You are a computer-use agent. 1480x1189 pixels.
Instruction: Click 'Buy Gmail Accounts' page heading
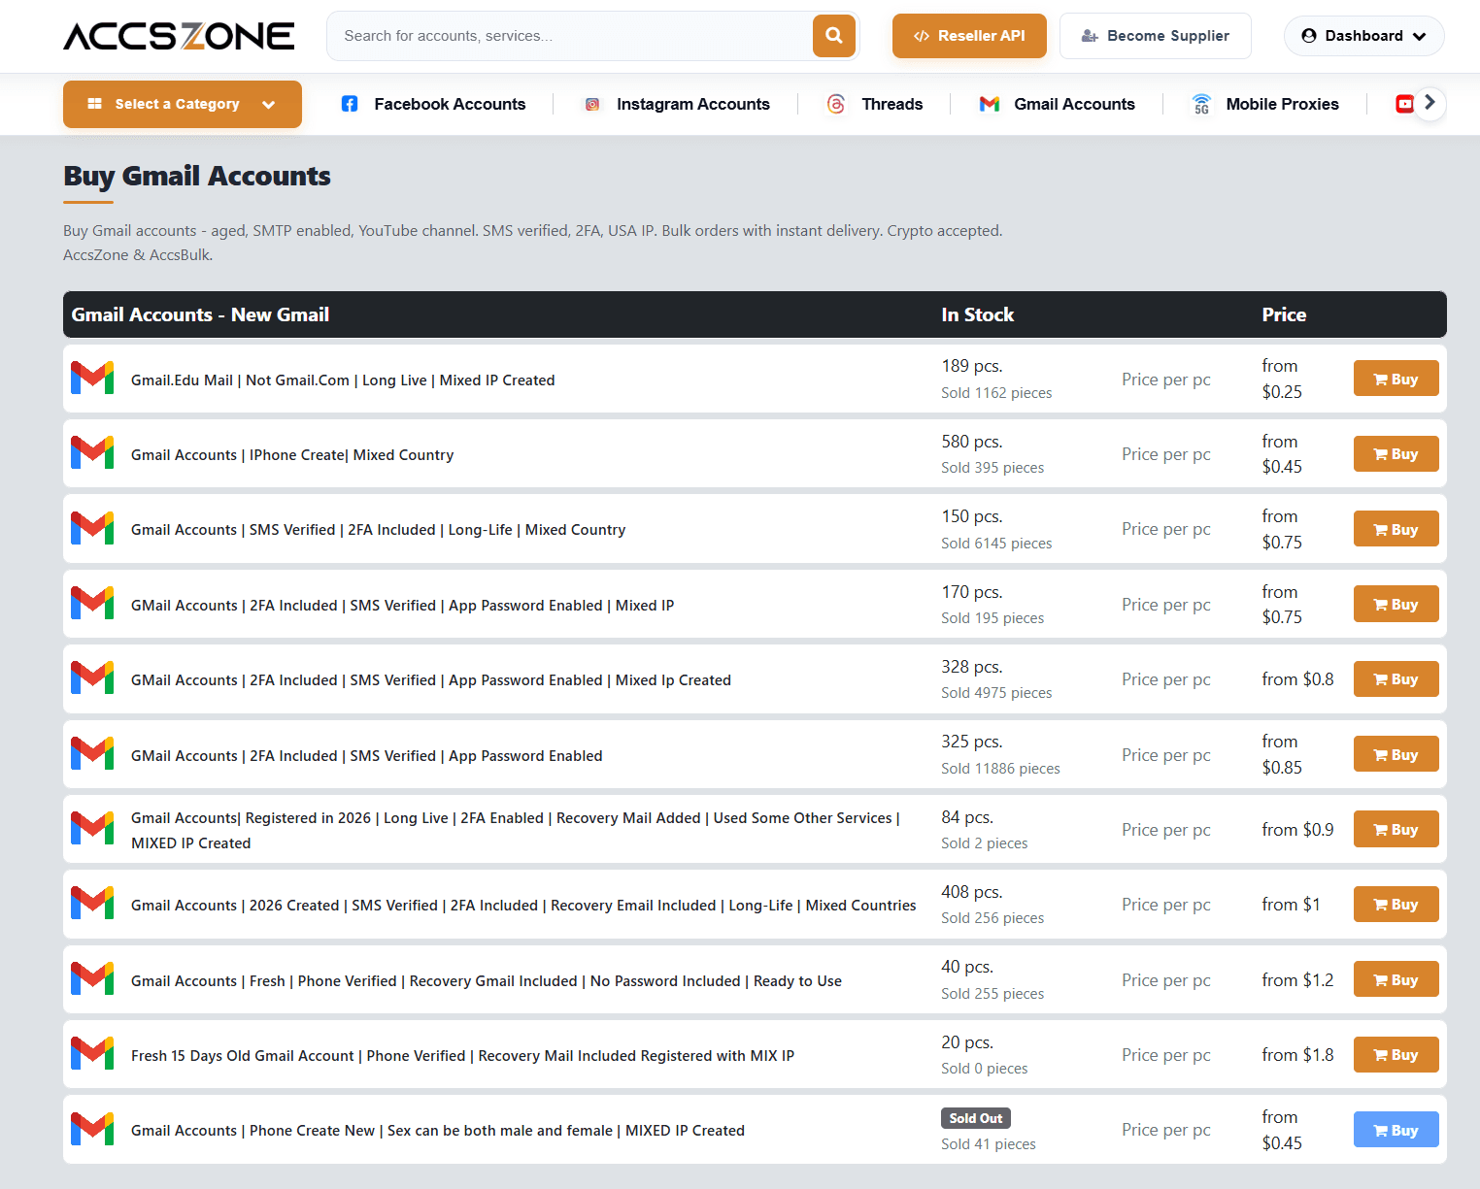(197, 176)
